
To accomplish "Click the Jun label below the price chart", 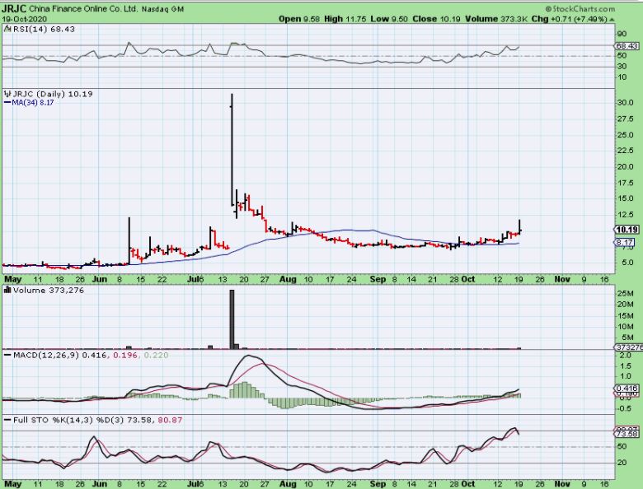I will tap(100, 279).
